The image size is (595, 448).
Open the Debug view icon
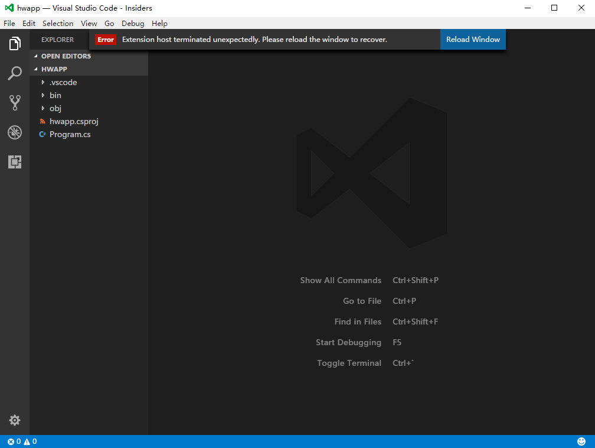pos(14,132)
